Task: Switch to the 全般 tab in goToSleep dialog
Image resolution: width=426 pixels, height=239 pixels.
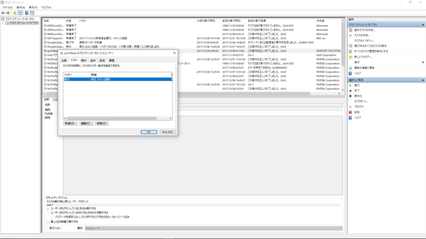Action: click(64, 60)
